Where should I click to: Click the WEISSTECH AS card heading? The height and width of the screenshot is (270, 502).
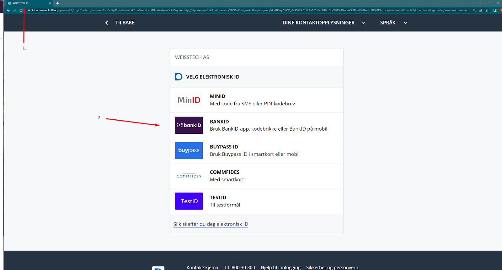192,57
